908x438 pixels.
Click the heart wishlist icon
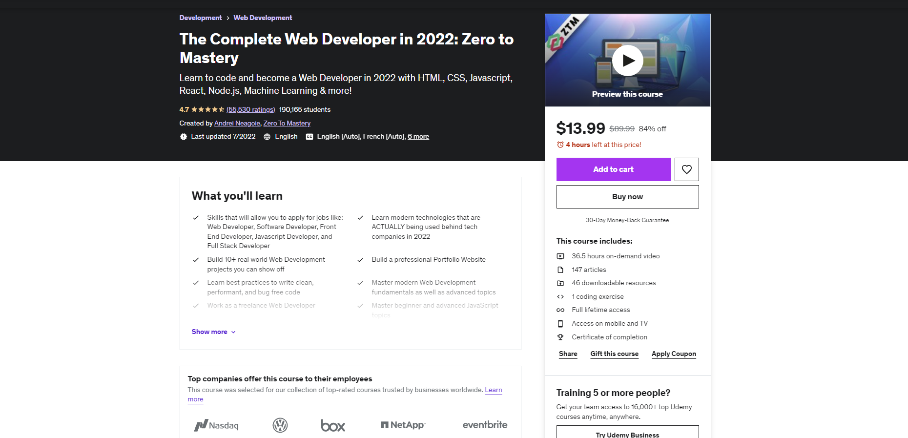tap(686, 169)
